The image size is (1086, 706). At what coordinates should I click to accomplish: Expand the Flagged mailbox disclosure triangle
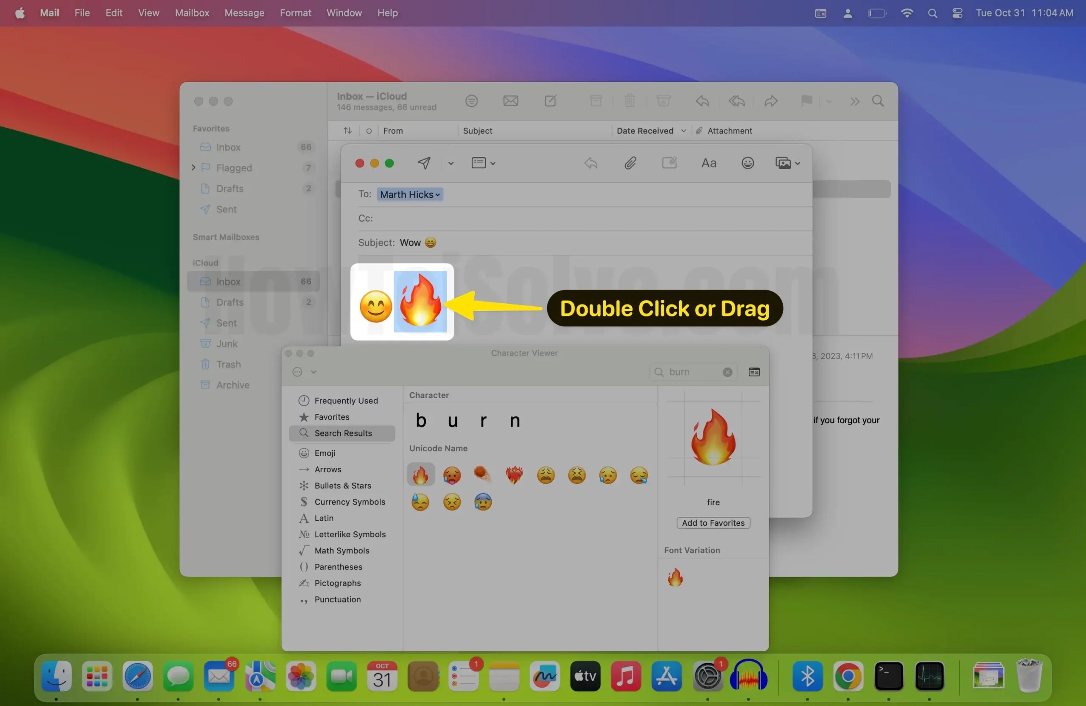193,168
